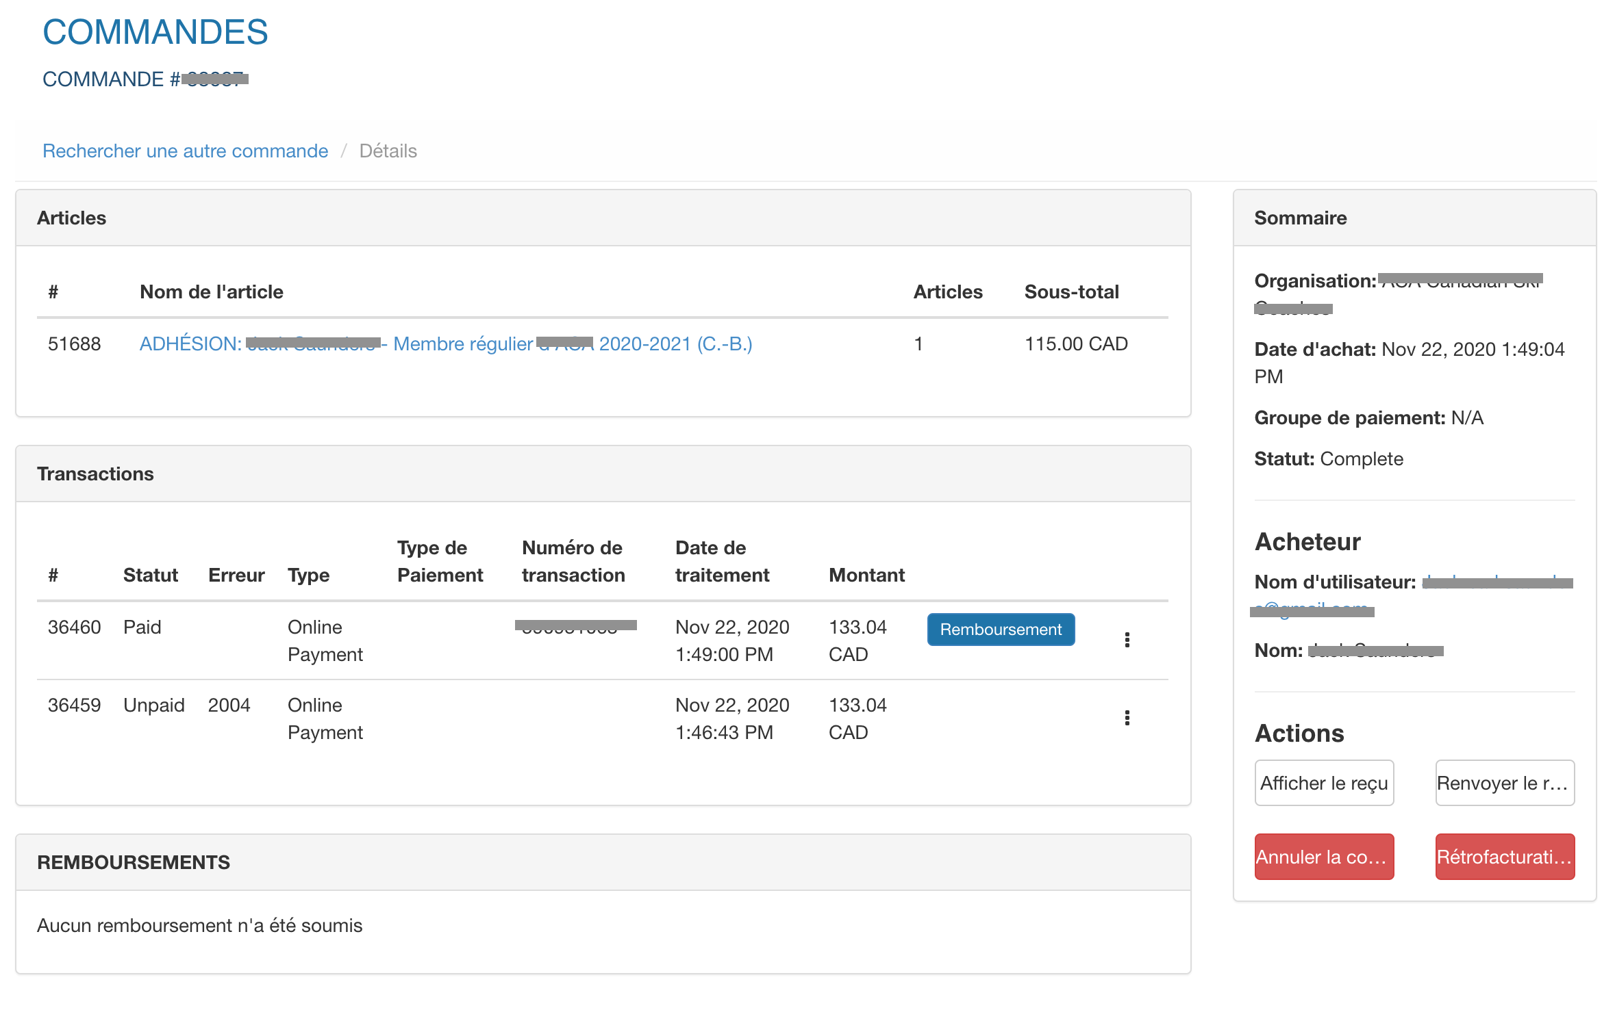Click the Détails breadcrumb item
The height and width of the screenshot is (1010, 1615).
pyautogui.click(x=388, y=151)
